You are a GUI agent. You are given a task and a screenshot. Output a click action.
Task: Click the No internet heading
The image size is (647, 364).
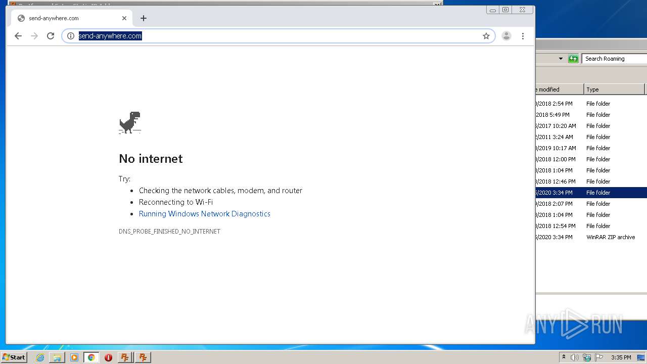tap(151, 159)
